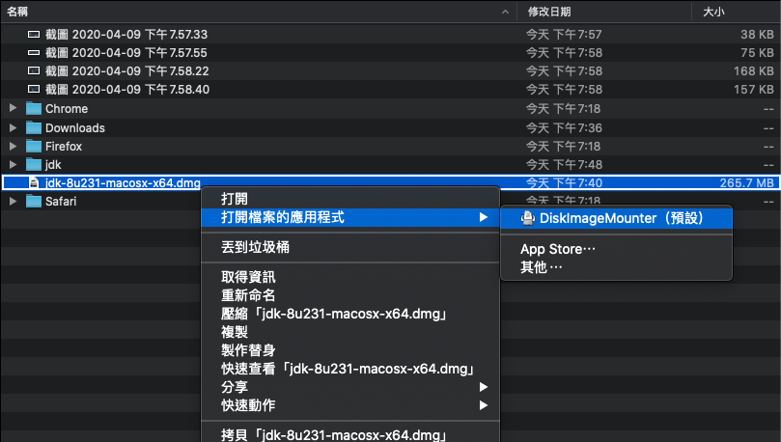Click the Downloads folder name

tap(75, 128)
